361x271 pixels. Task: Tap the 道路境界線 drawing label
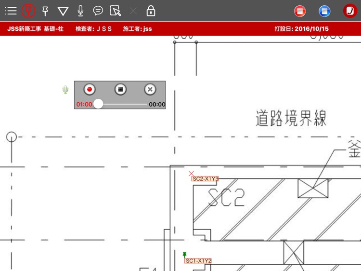point(291,118)
